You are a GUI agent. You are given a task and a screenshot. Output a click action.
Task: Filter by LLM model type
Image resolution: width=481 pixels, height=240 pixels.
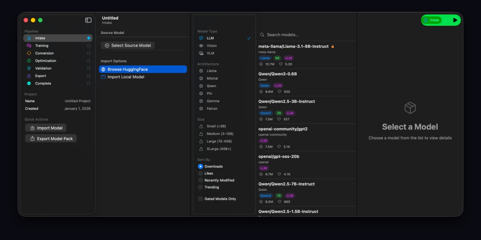225,38
